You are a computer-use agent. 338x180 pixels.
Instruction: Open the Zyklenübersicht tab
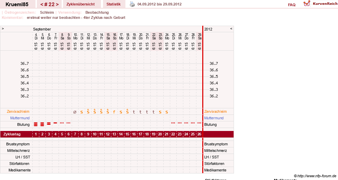tap(80, 4)
